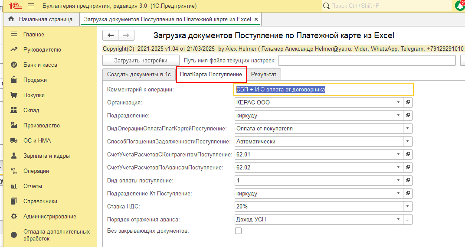Open the Главное section
Viewport: 465px width, 247px height.
[x=34, y=35]
